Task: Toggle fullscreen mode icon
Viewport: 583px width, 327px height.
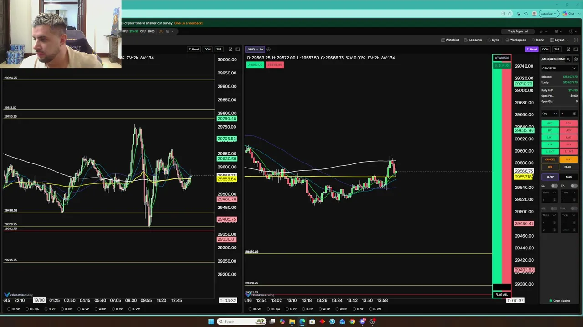Action: click(x=576, y=40)
